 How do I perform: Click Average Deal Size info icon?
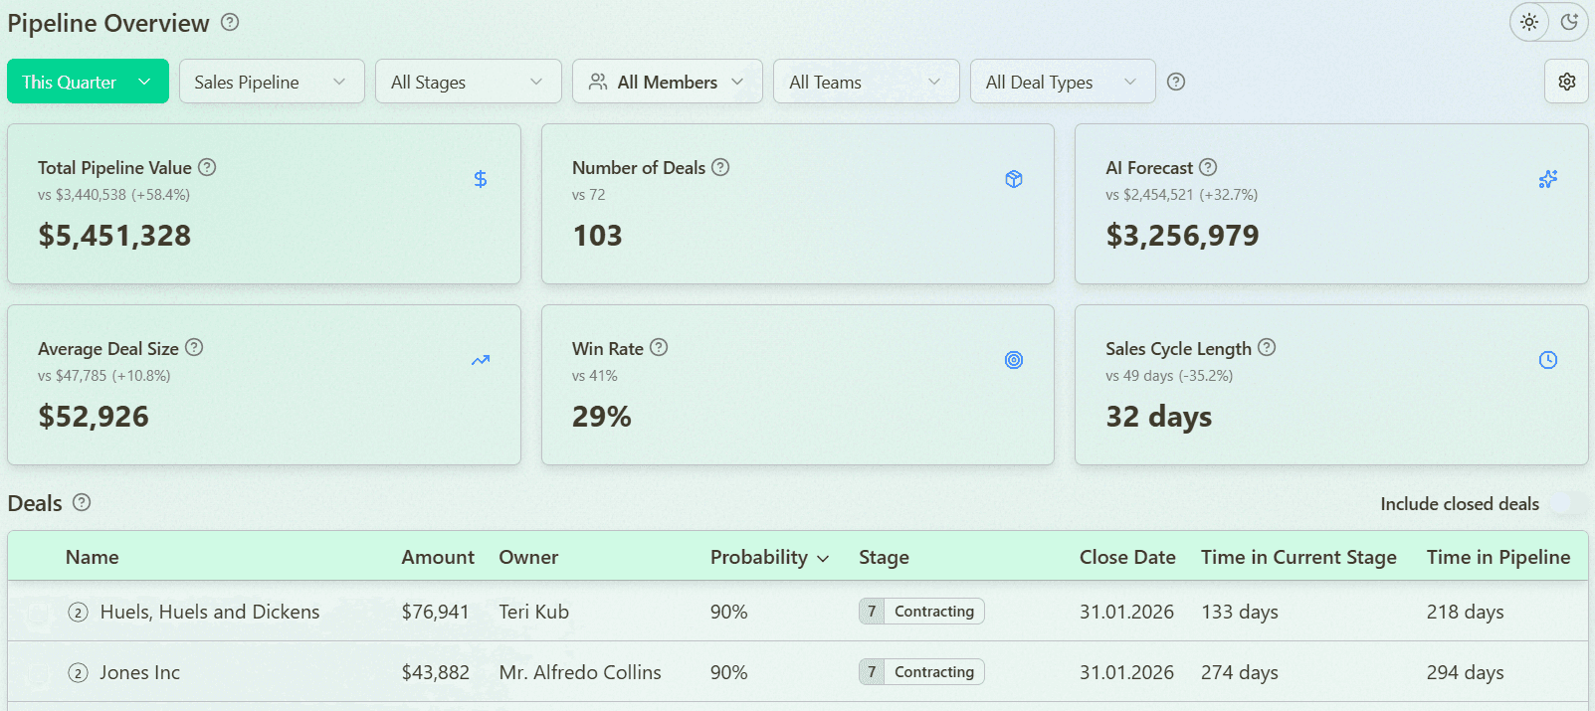pos(194,347)
